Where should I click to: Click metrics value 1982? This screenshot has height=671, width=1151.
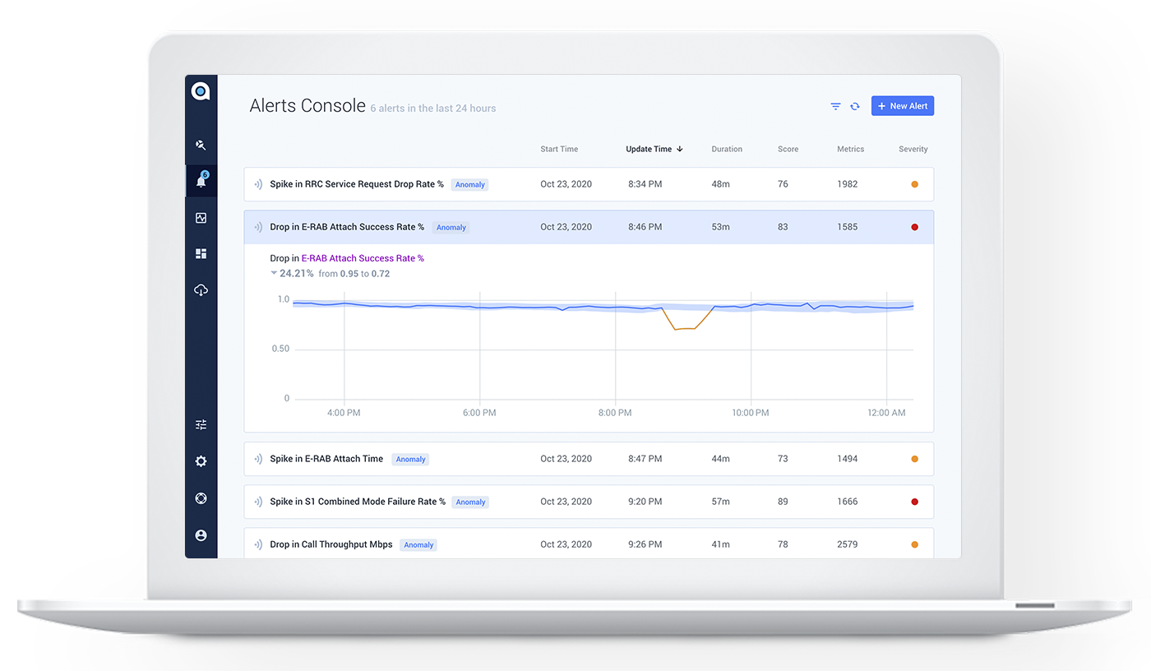click(x=848, y=184)
